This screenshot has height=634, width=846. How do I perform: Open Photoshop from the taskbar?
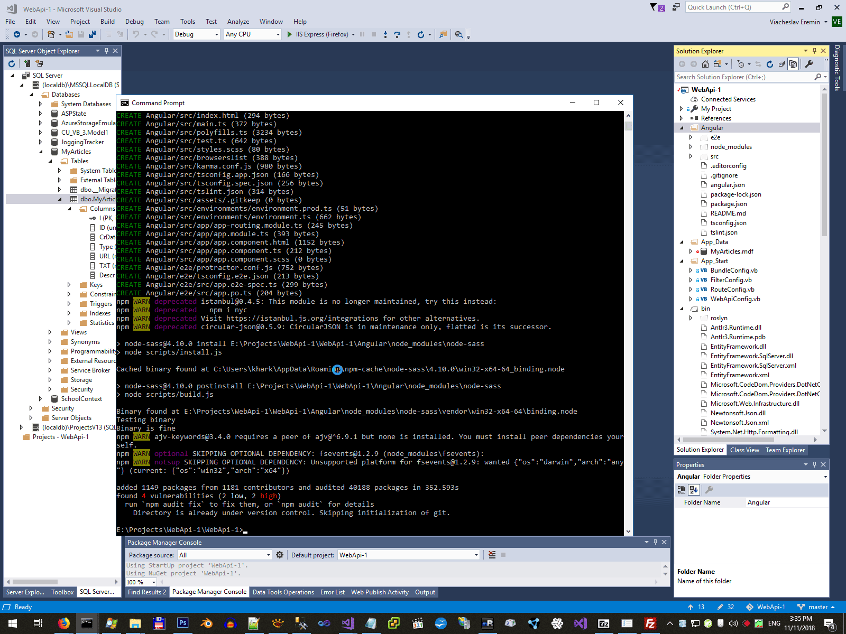182,623
